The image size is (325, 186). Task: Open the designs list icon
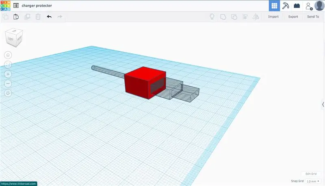click(16, 6)
